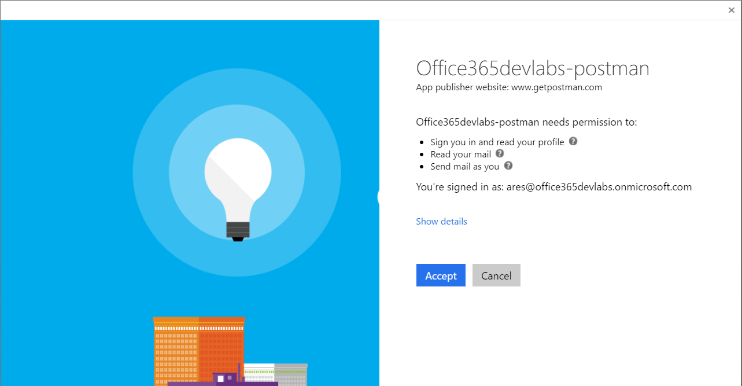Viewport: 742px width, 386px height.
Task: Close the consent dialog with the X
Action: pyautogui.click(x=732, y=10)
